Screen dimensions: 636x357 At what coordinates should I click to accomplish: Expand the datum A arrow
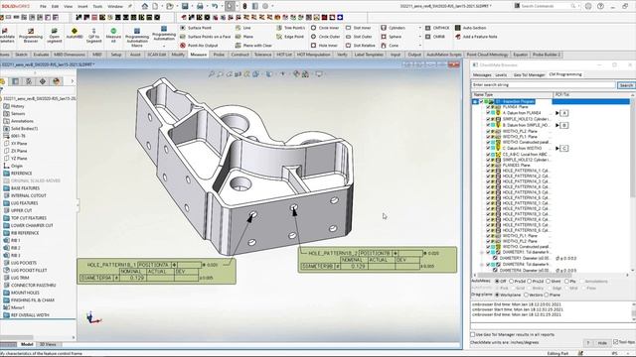pos(557,113)
